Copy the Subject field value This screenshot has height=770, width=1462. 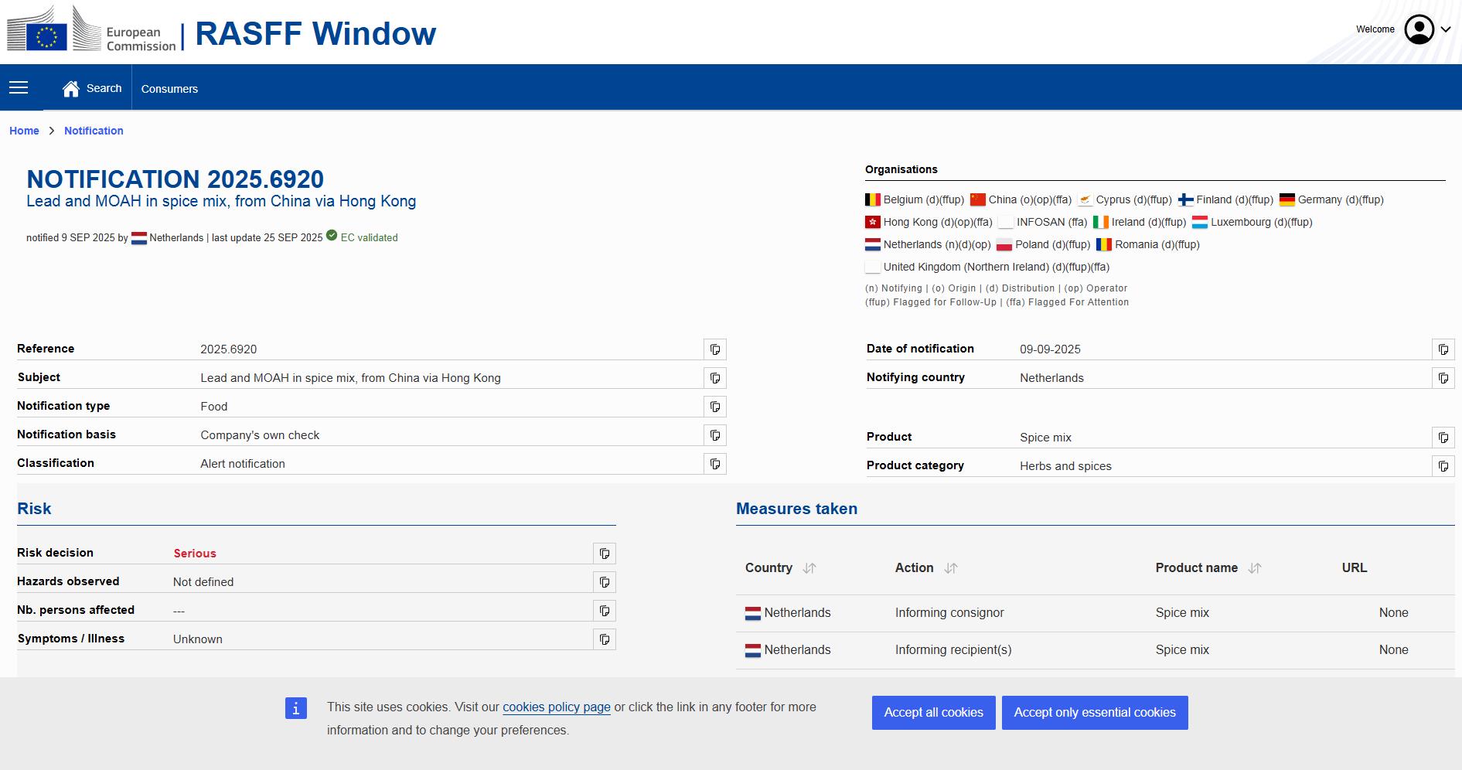pos(714,378)
